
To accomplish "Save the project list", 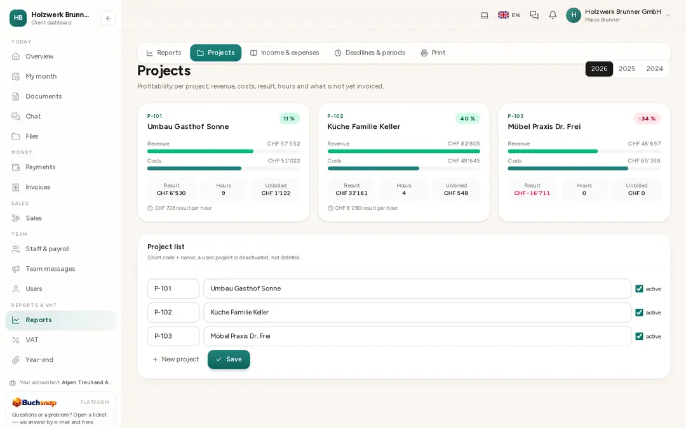I will (229, 360).
